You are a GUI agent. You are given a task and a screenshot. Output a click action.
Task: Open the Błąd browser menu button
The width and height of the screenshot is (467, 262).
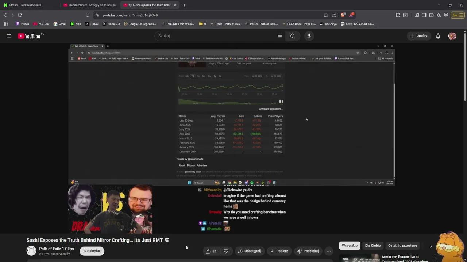click(x=458, y=15)
